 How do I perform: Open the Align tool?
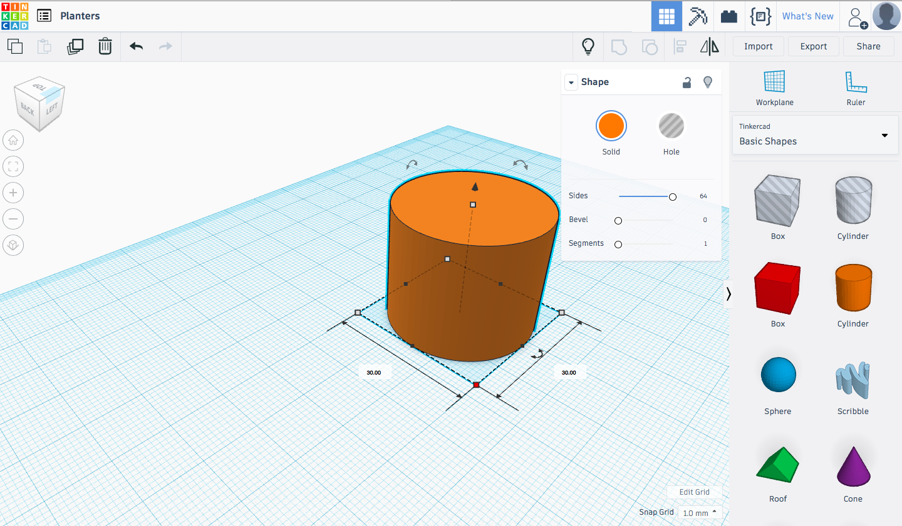pyautogui.click(x=680, y=47)
